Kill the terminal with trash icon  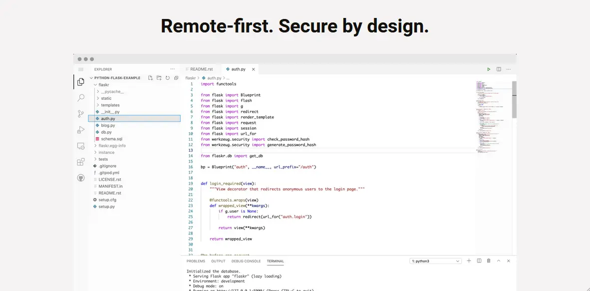[489, 261]
